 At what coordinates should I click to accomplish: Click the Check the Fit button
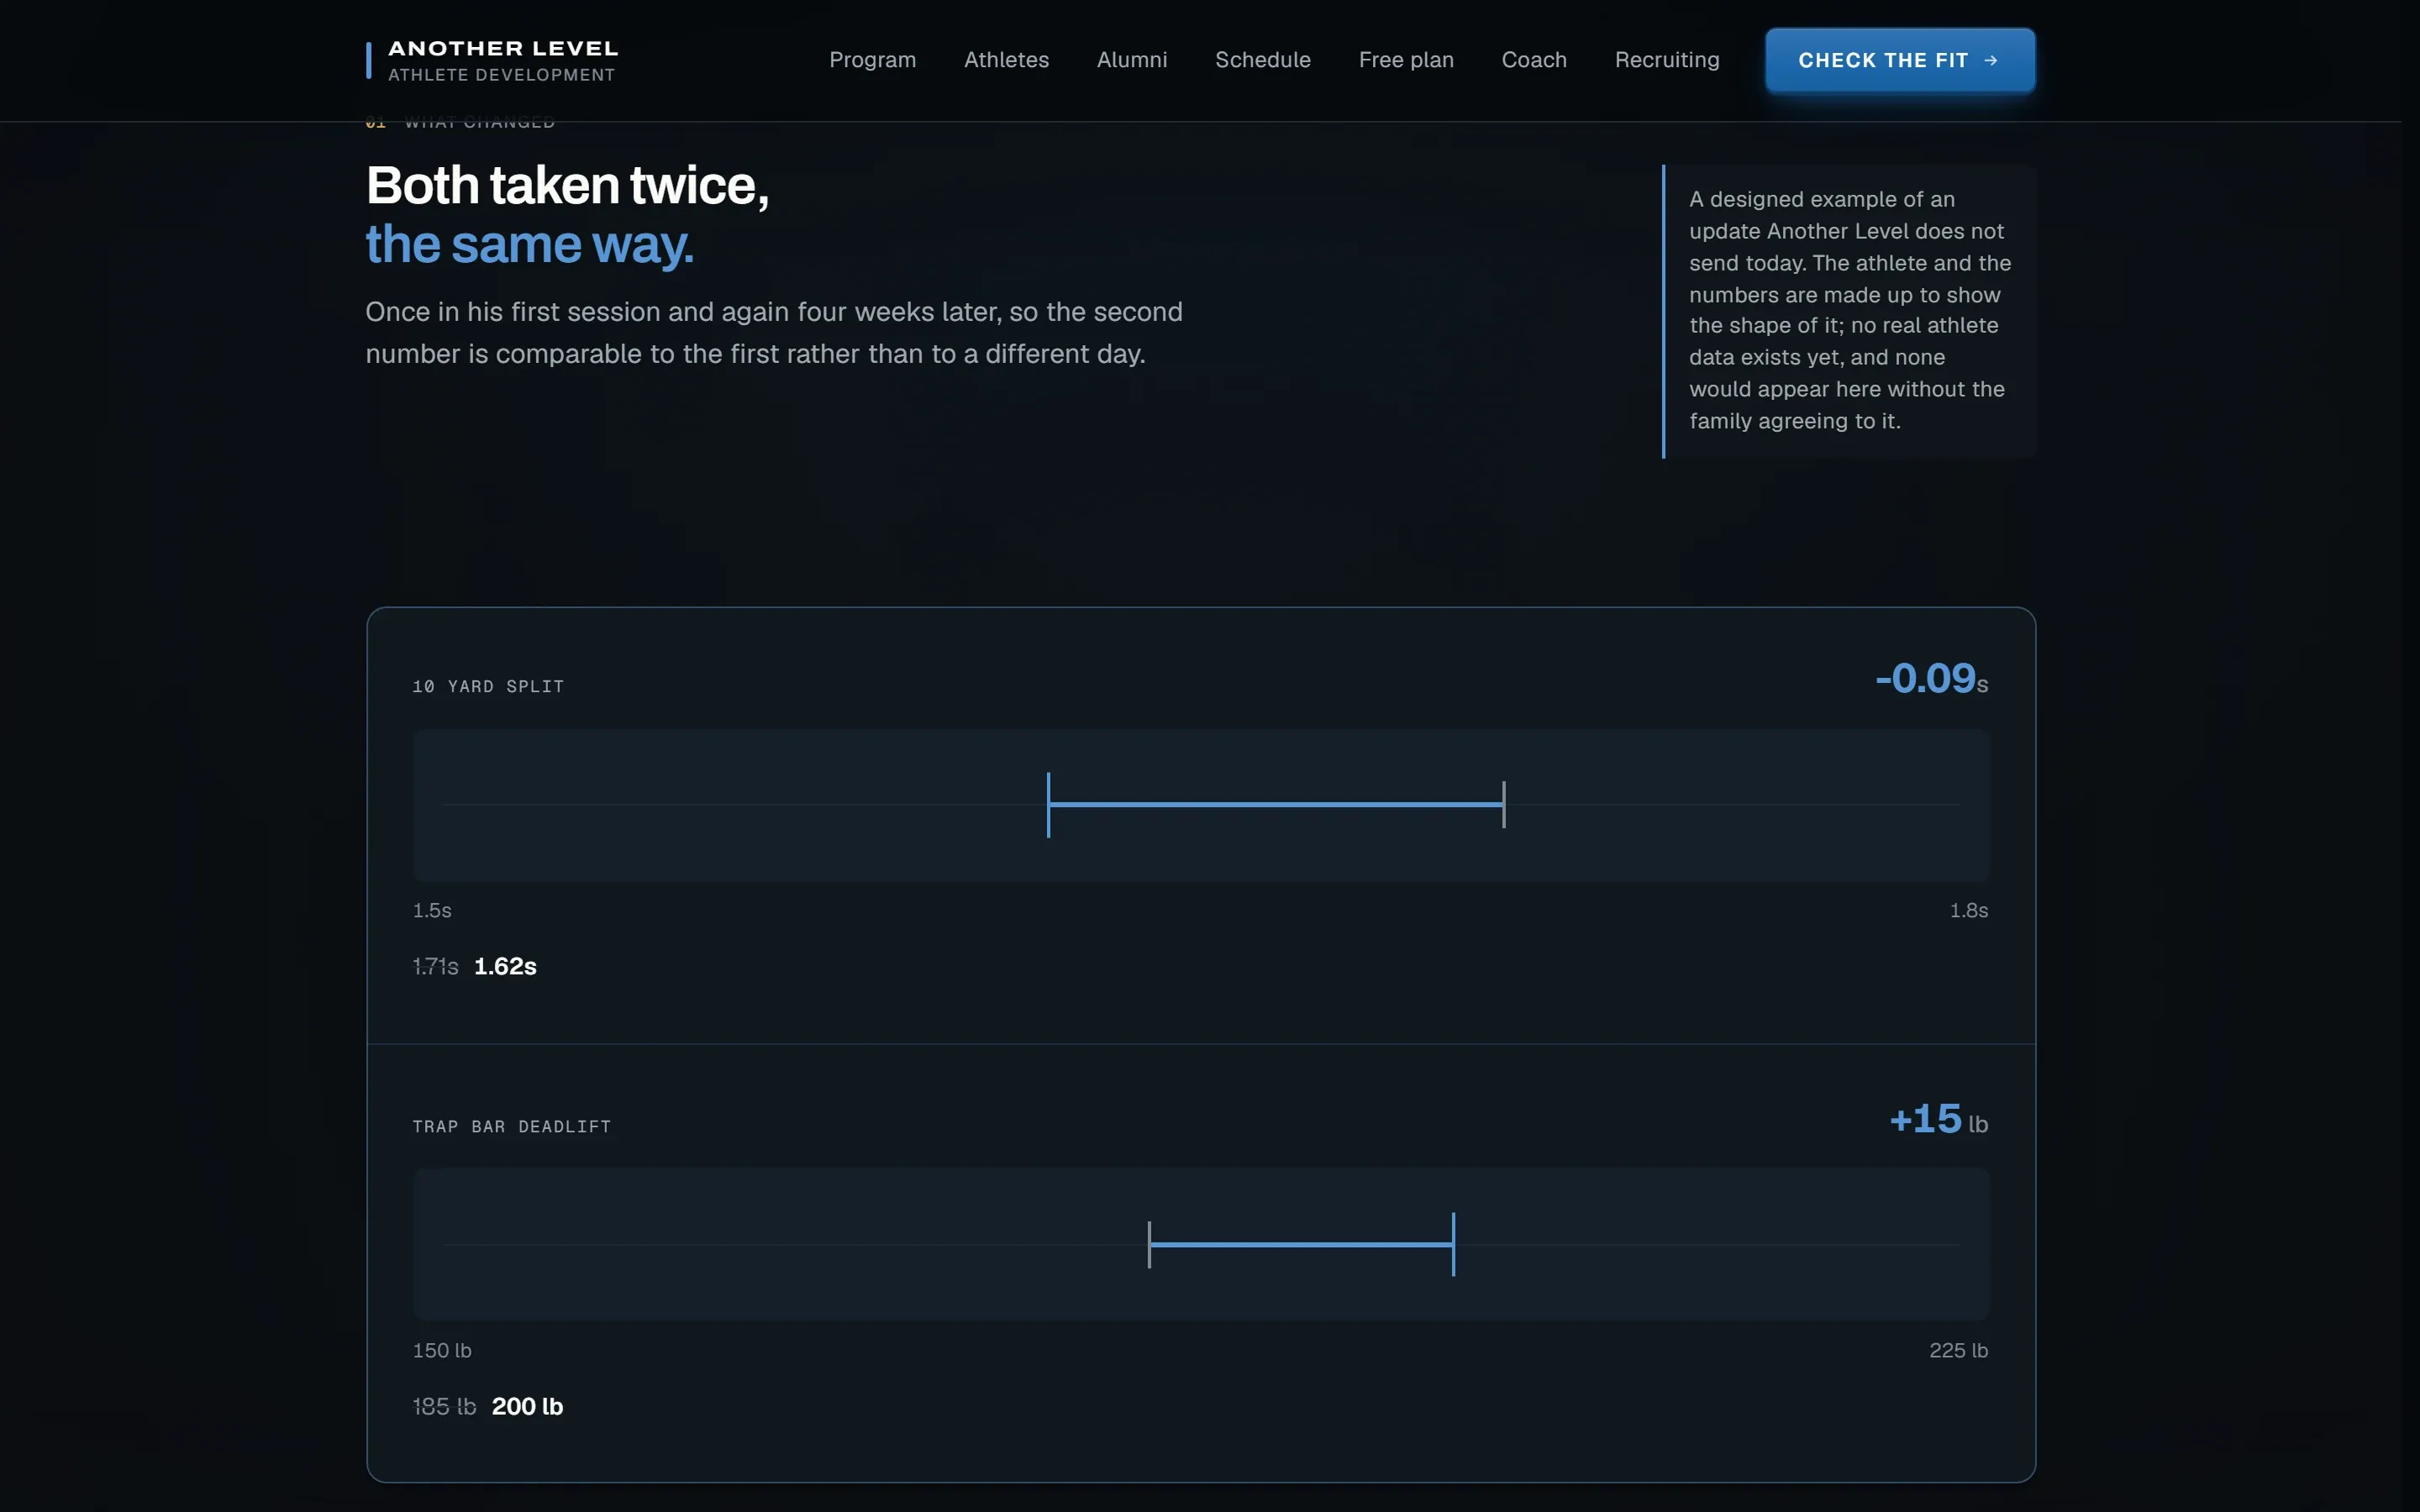[1900, 60]
